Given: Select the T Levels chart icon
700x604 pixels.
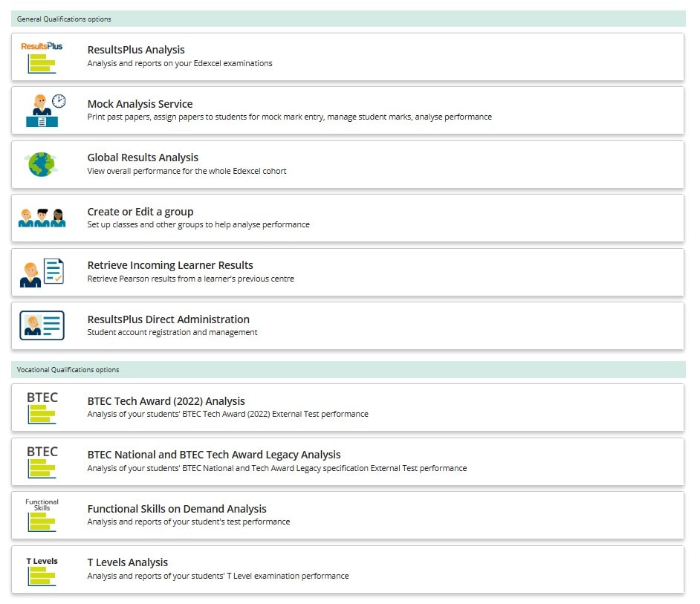Looking at the screenshot, I should [x=42, y=569].
